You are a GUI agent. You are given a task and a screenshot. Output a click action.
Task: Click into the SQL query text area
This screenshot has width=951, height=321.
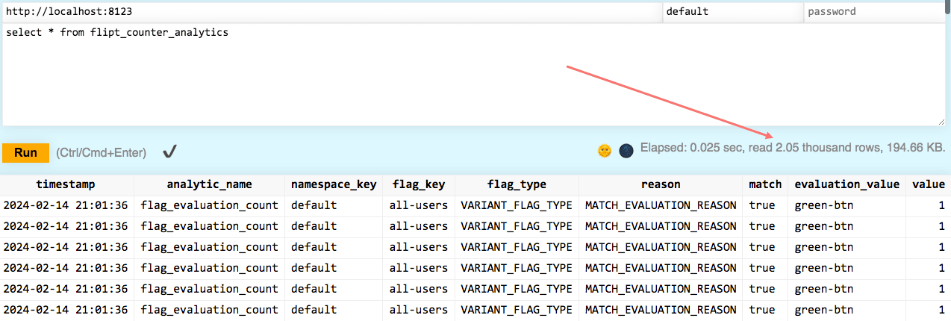[x=474, y=75]
